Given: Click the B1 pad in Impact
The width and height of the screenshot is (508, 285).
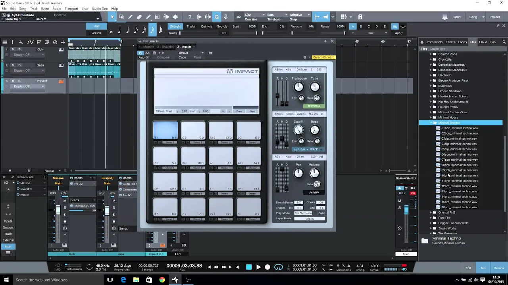Looking at the screenshot, I should (165, 131).
